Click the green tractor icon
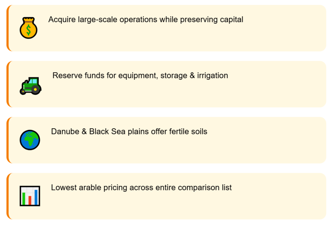The image size is (333, 225). [x=31, y=86]
